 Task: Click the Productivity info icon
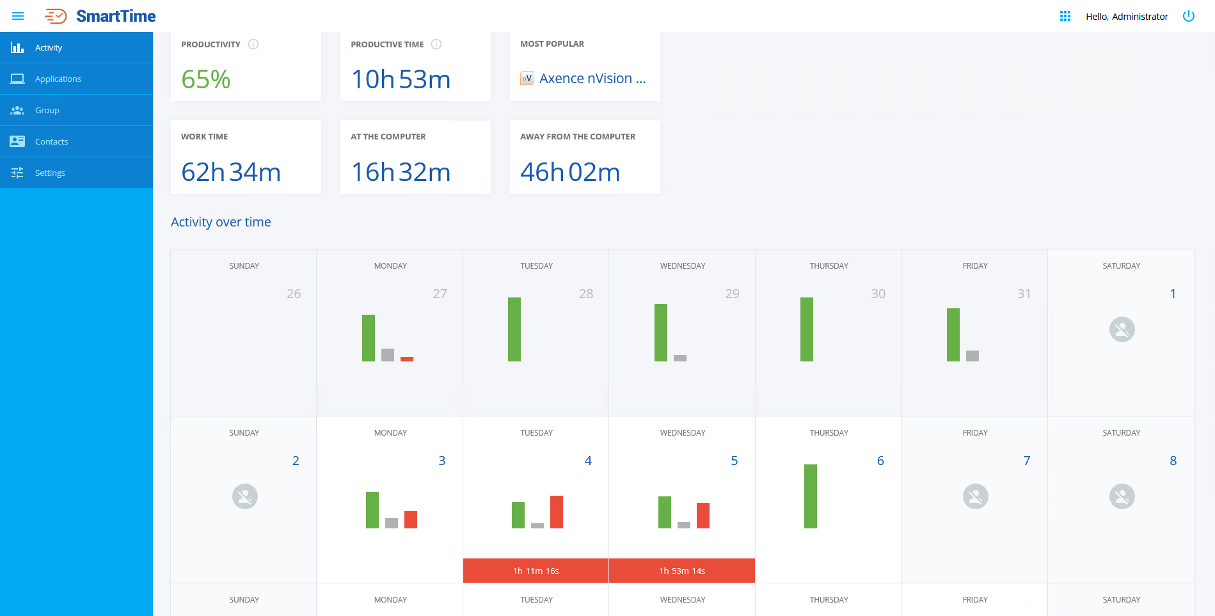click(253, 44)
